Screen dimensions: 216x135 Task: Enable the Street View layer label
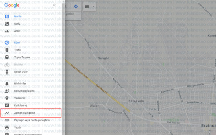tap(21, 72)
